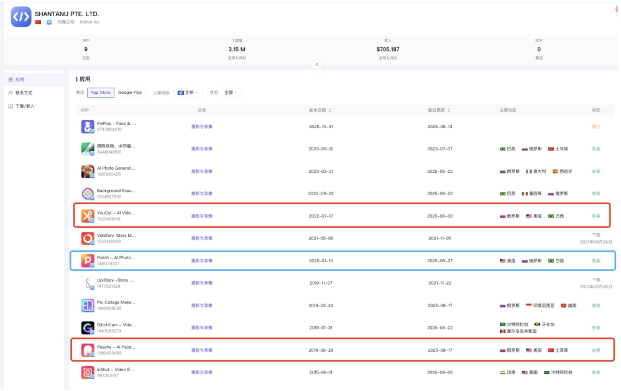The width and height of the screenshot is (621, 391).
Task: Open the FixPlus app icon
Action: click(x=88, y=127)
